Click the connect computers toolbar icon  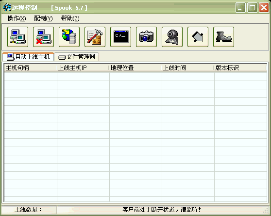click(x=17, y=37)
